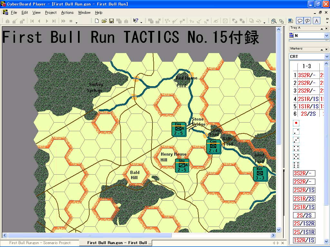
Task: Switch to the Scenario Project tab
Action: click(40, 243)
